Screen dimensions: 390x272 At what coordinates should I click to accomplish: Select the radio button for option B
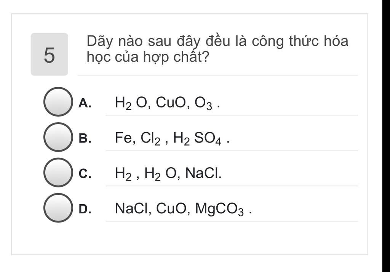click(x=58, y=137)
